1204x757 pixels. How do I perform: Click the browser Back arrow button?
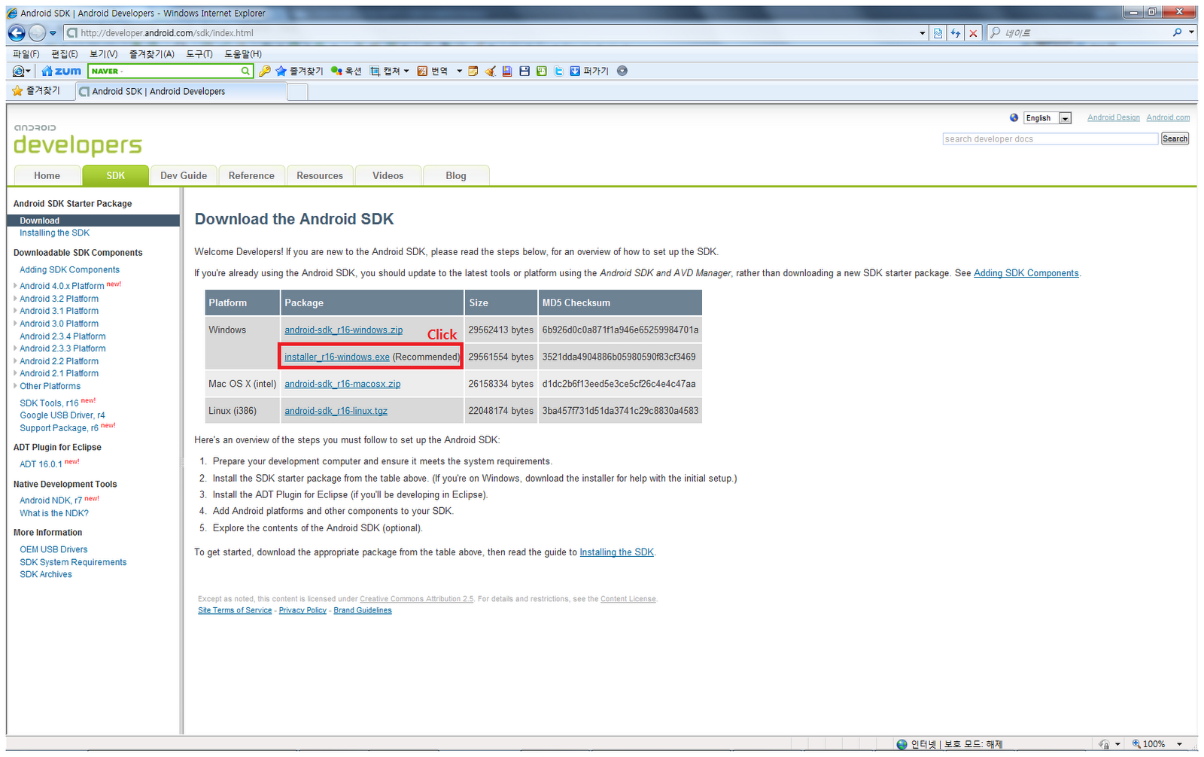tap(17, 33)
